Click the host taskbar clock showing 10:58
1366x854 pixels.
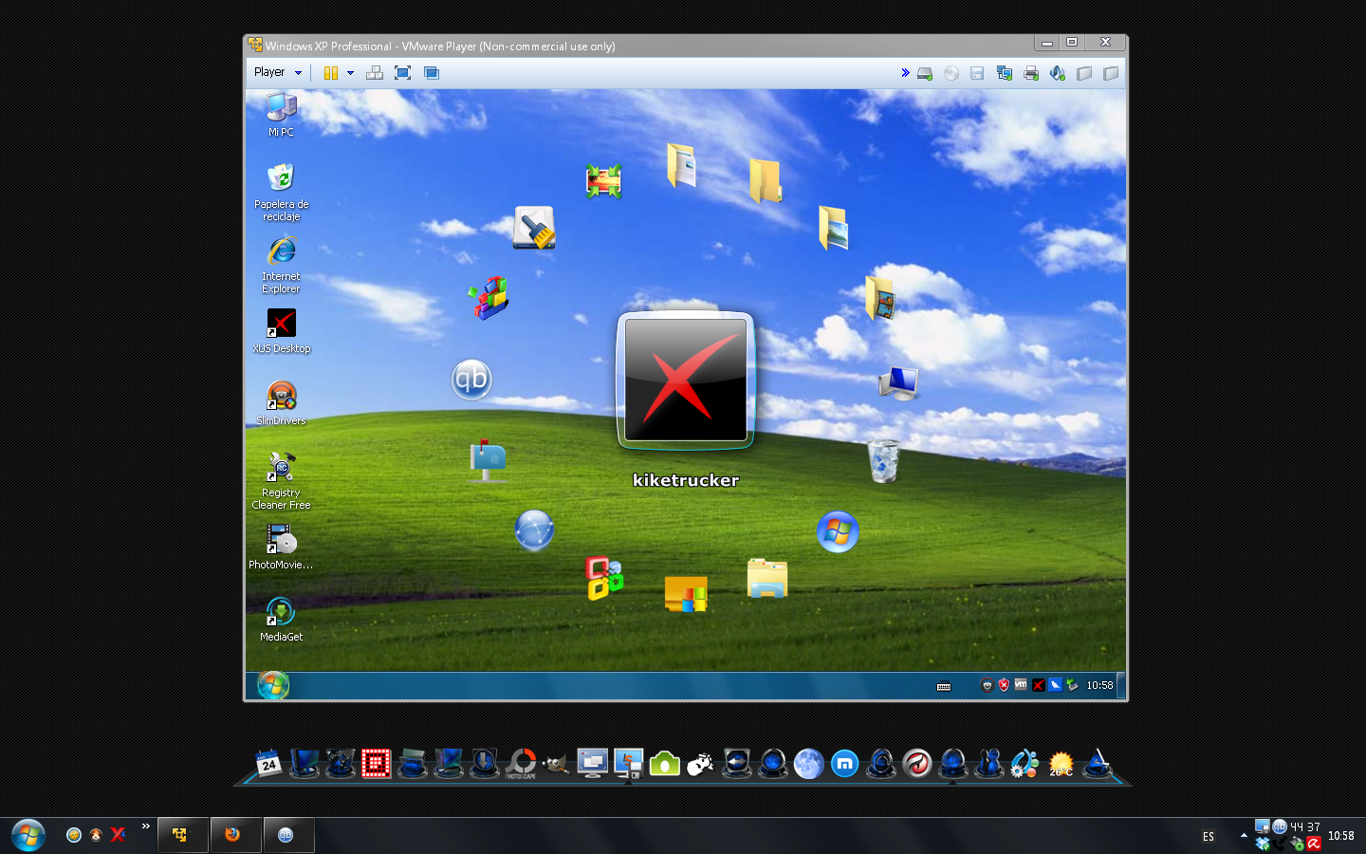click(1341, 836)
